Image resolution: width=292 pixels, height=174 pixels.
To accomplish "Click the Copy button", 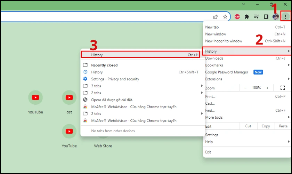I will (266, 126).
